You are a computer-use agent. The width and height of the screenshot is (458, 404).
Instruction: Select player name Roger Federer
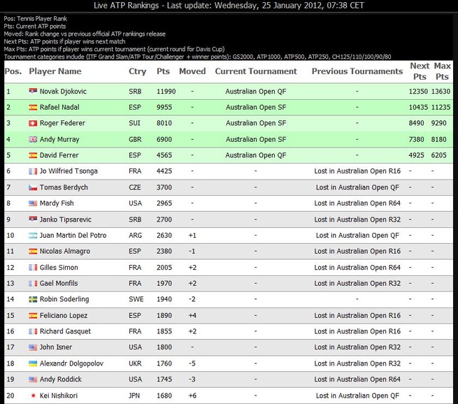click(x=62, y=123)
